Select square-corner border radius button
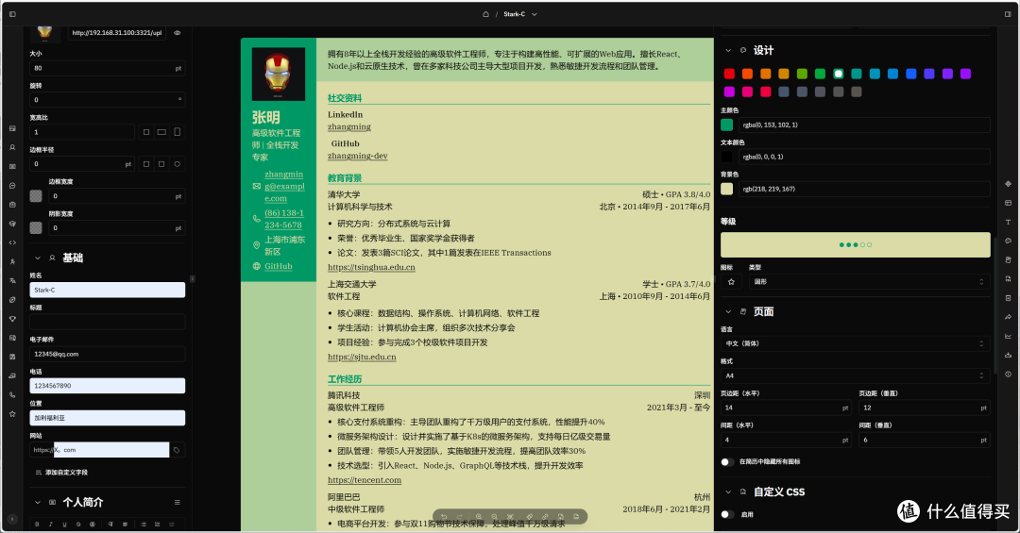Screen dimensions: 1020x533 tap(146, 164)
